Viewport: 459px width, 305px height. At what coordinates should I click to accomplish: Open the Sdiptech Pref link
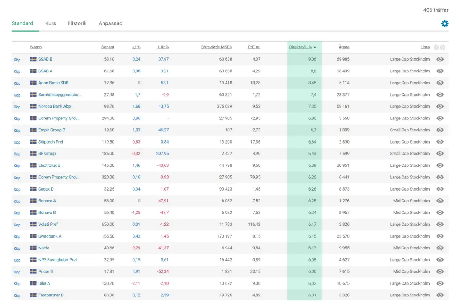(x=51, y=142)
